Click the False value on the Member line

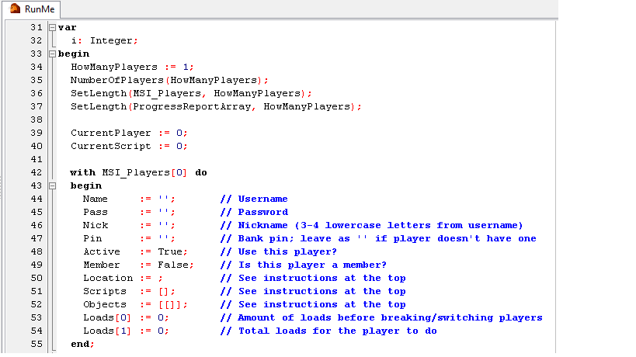pyautogui.click(x=172, y=265)
